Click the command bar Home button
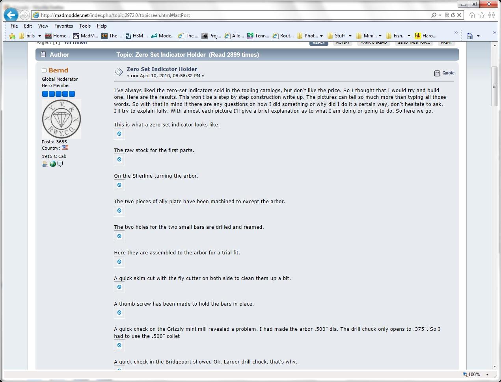This screenshot has height=382, width=501. 470,36
